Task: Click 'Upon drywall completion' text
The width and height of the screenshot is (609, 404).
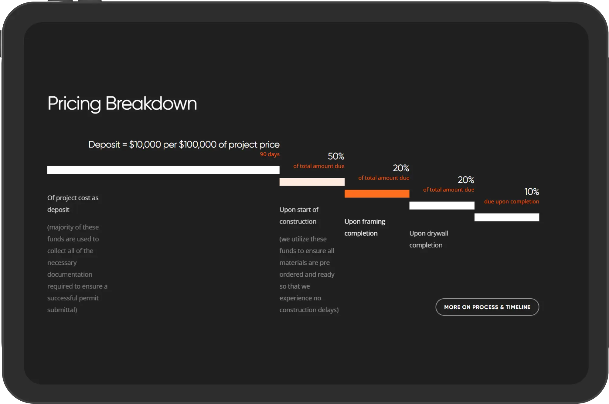Action: click(x=428, y=239)
